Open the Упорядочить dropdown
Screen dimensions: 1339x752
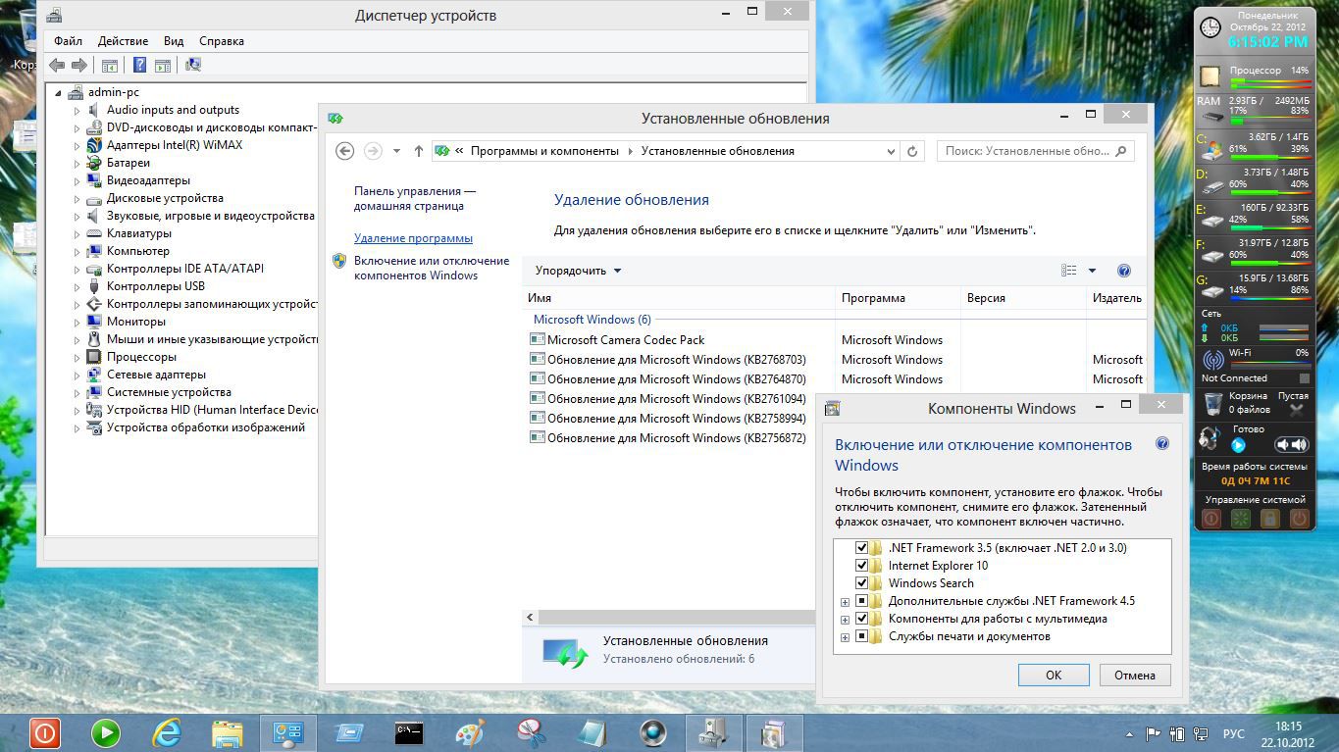point(579,271)
